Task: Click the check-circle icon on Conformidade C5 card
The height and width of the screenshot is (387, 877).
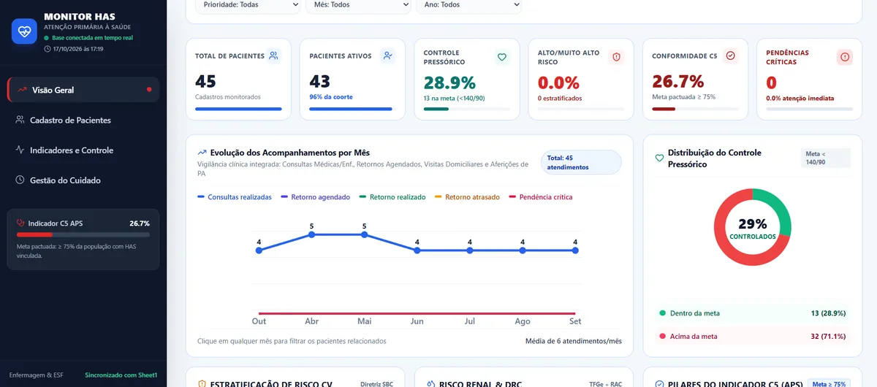Action: click(x=730, y=55)
